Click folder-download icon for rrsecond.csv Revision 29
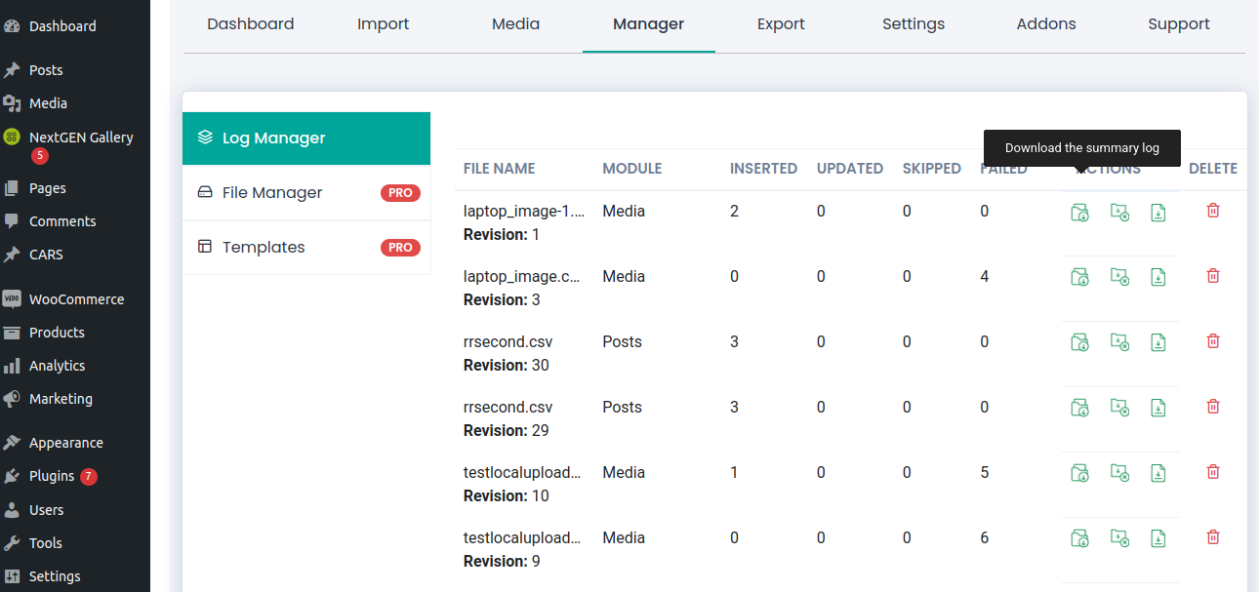Screen dimensions: 1259x592 pyautogui.click(x=1079, y=408)
